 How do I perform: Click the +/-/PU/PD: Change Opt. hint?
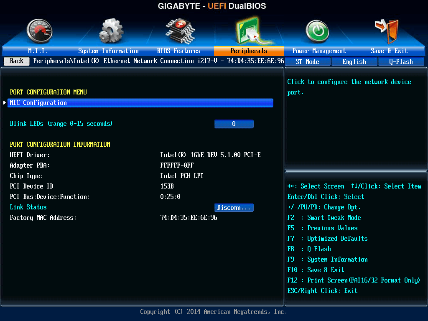tap(324, 207)
